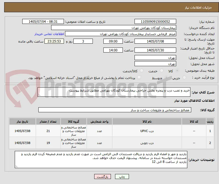The image size is (219, 184).
Task: Click the تعداد / مقدار column header
Action: pos(48,121)
